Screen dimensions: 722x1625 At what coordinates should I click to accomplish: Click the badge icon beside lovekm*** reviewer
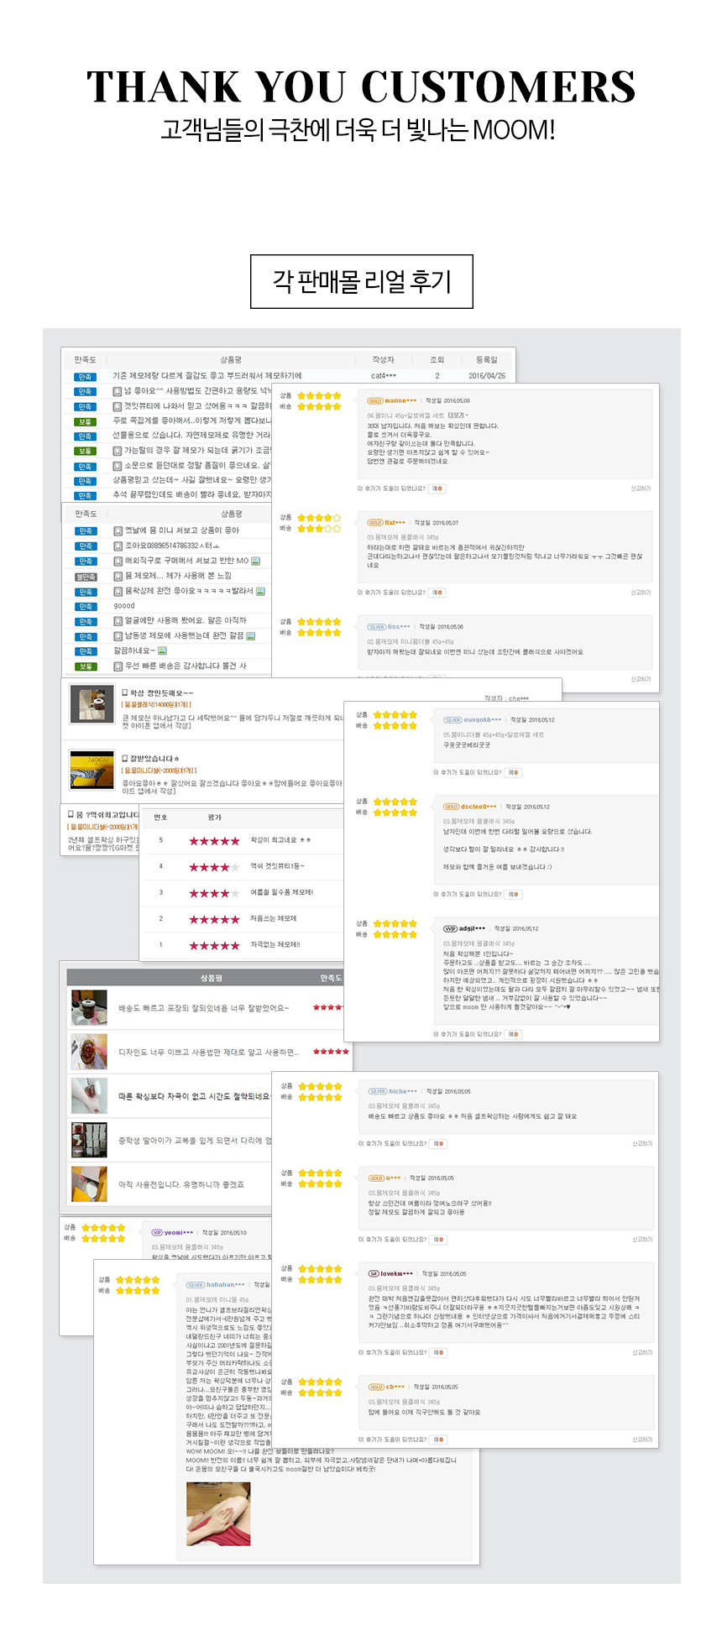click(x=374, y=1273)
